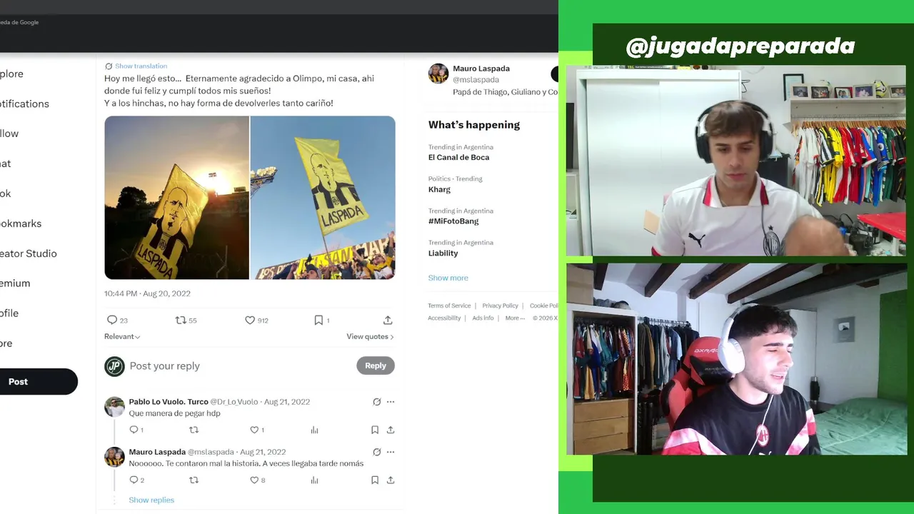
Task: Open Ads info footer link
Action: tap(483, 318)
